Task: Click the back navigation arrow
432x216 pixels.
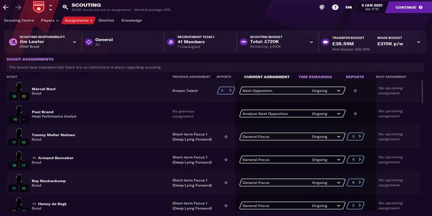Action: (x=7, y=7)
